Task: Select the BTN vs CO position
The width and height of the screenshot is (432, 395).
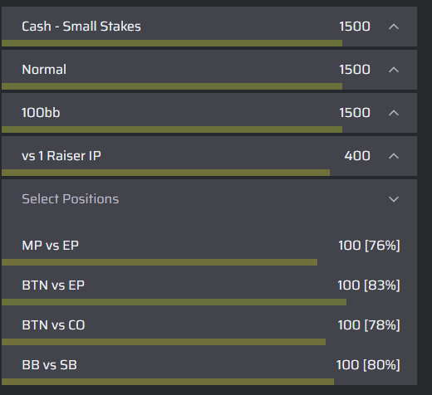Action: click(209, 329)
